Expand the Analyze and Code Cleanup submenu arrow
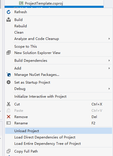This screenshot has width=113, height=156. (109, 38)
